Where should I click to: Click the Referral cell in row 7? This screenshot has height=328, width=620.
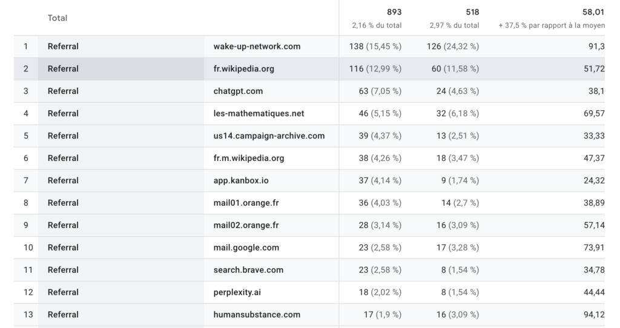pos(63,180)
